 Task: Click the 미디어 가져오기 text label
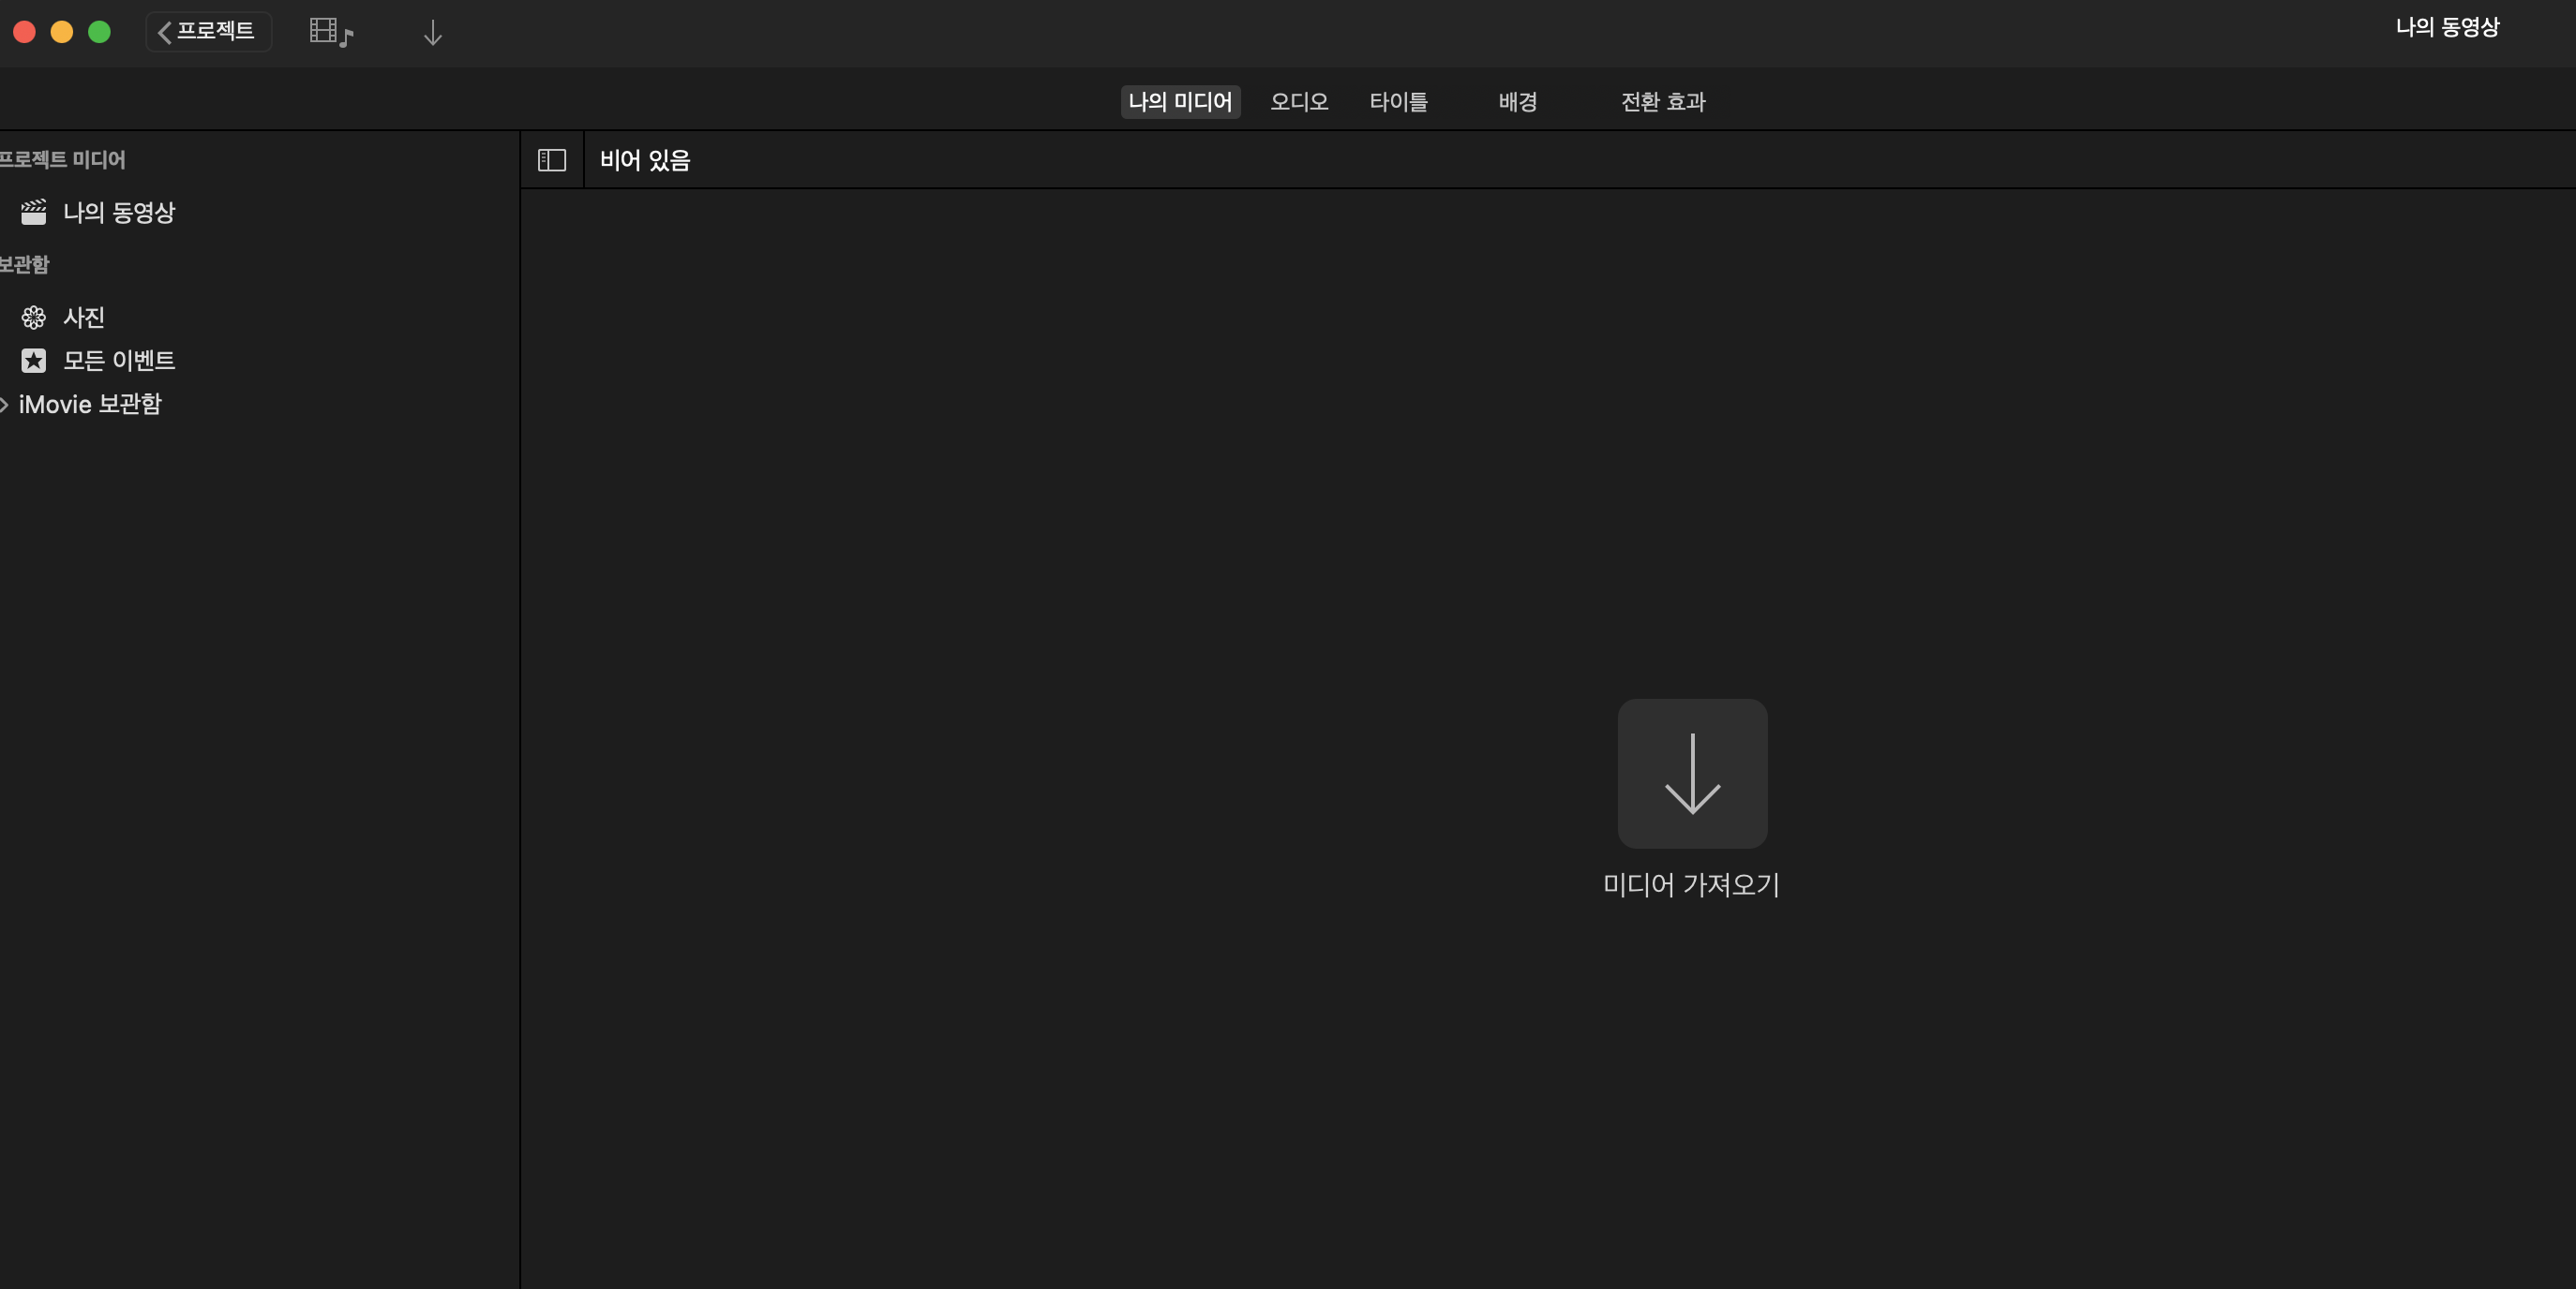coord(1691,884)
